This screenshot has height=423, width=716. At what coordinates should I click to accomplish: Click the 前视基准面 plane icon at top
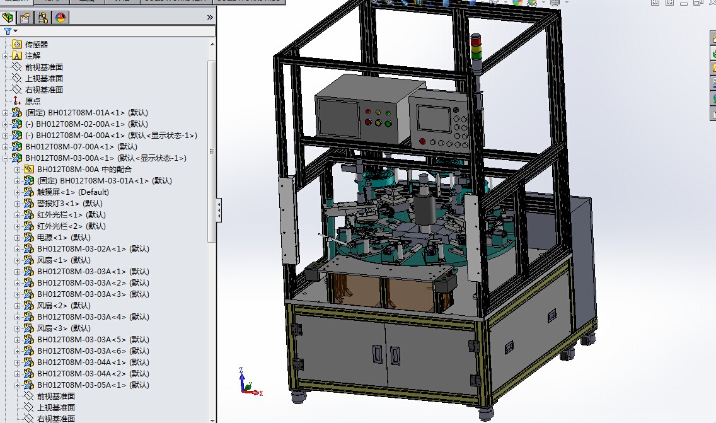click(x=17, y=67)
